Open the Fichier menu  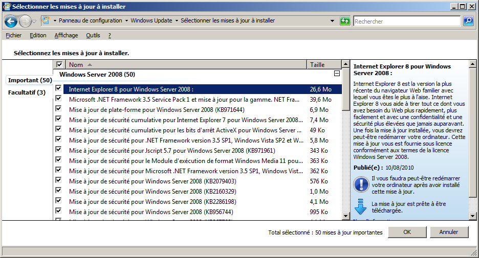click(14, 35)
